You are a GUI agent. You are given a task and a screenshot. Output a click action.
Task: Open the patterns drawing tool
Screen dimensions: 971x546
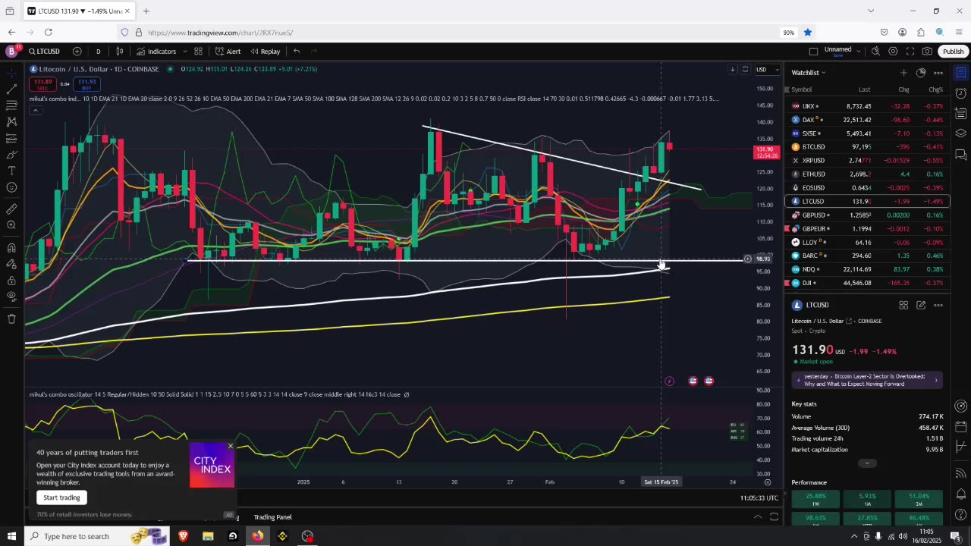(11, 121)
